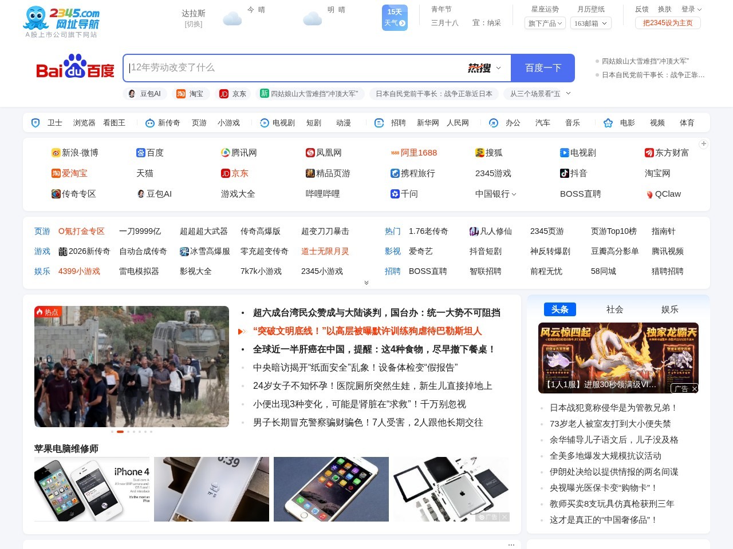Screen dimensions: 733x549
Task: Select the 头条 news tab
Action: 560,309
